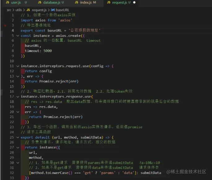Image resolution: width=212 pixels, height=180 pixels.
Task: Click 'export const baseURL' on line 4
Action: [41, 31]
